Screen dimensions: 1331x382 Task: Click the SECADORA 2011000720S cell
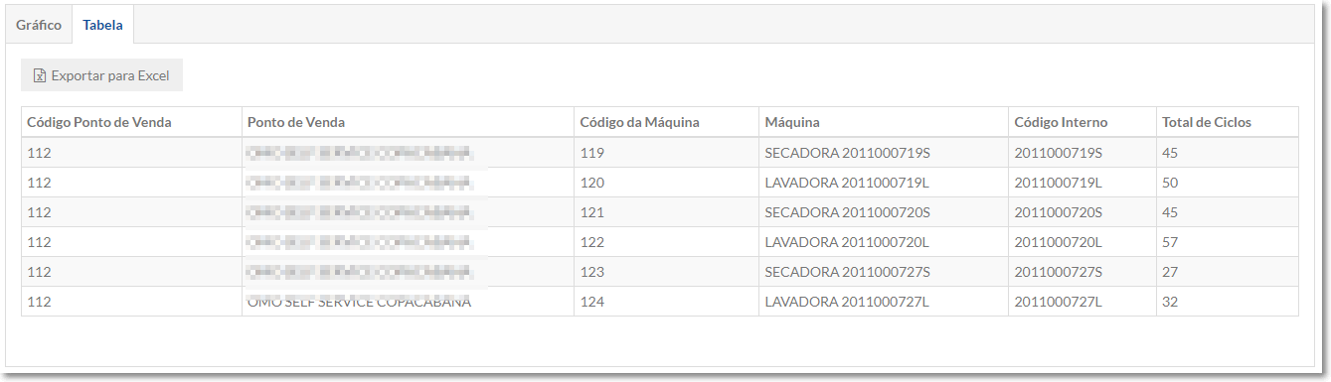click(884, 212)
